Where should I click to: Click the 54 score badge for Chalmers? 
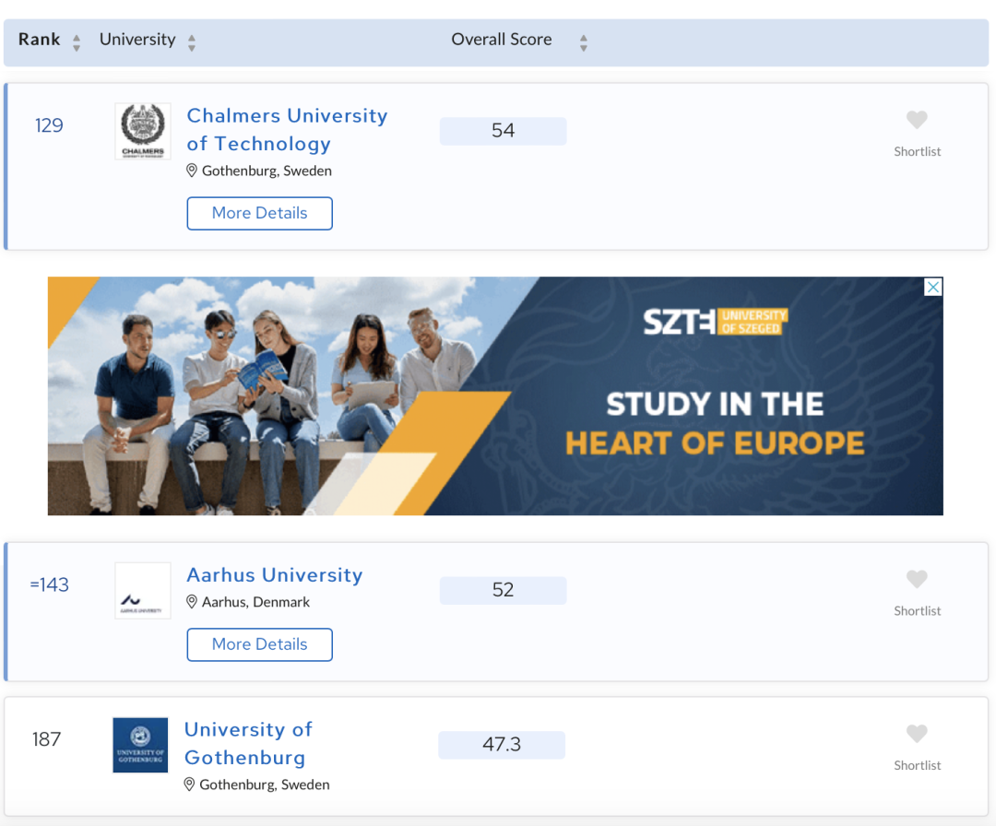(503, 130)
